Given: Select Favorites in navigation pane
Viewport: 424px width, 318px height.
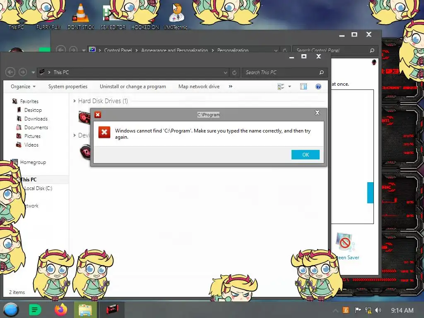Looking at the screenshot, I should coord(29,101).
